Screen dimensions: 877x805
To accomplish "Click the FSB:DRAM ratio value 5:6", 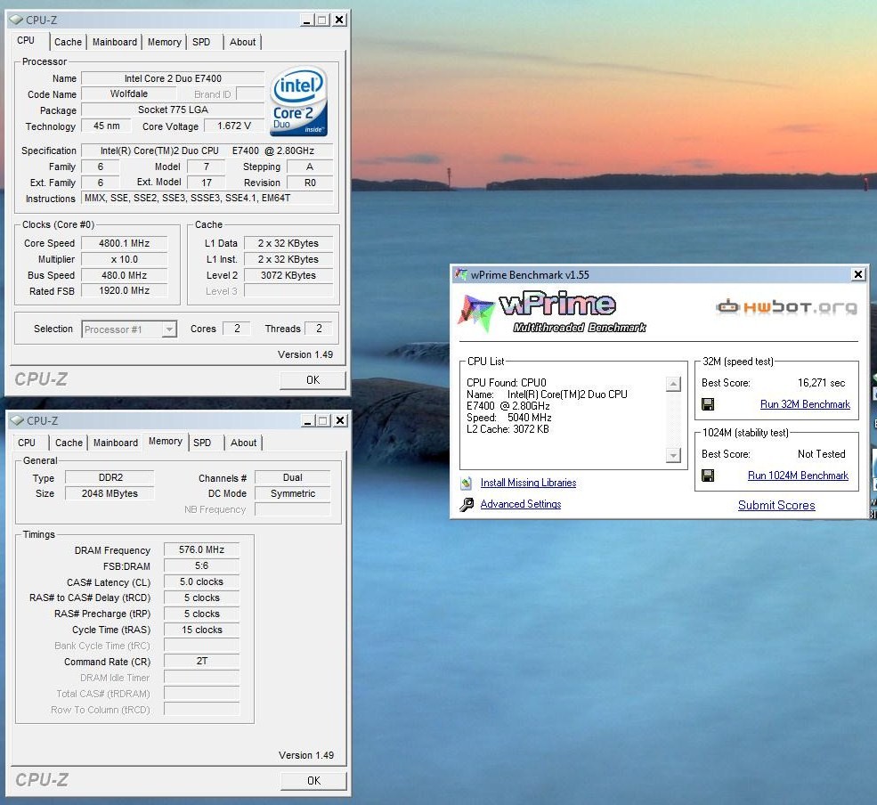I will click(201, 566).
